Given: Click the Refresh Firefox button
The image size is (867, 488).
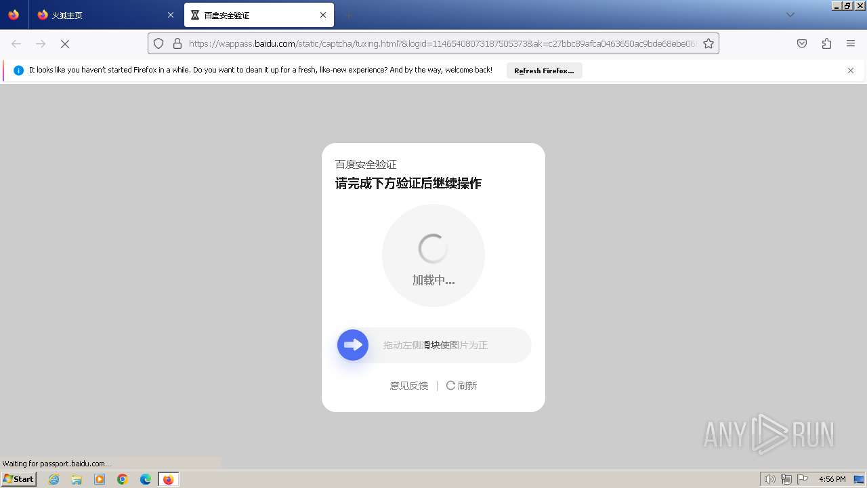Looking at the screenshot, I should click(x=544, y=70).
